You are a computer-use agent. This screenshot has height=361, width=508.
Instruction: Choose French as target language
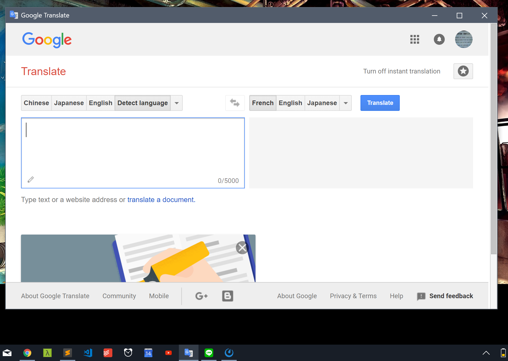[x=263, y=103]
